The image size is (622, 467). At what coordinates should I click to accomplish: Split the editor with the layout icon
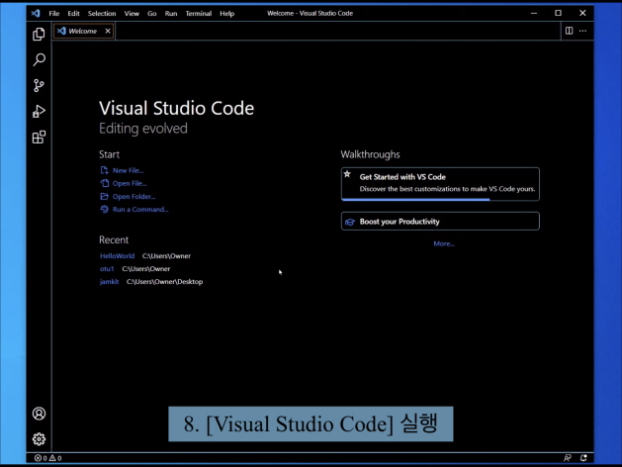tap(569, 31)
